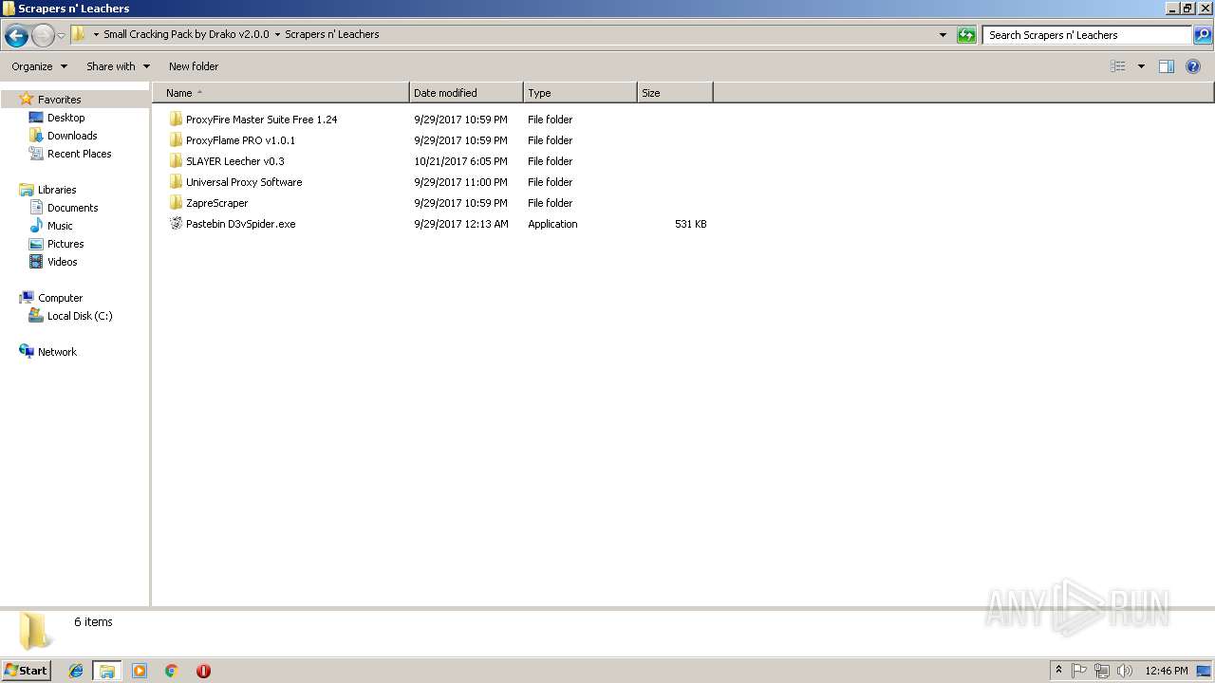Click the ProxyFire Master Suite folder icon

pos(176,120)
